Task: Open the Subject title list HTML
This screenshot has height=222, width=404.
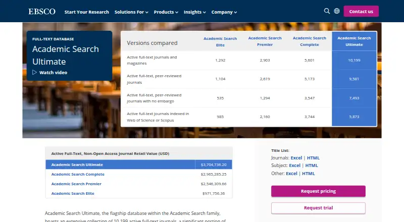Action: (312, 165)
